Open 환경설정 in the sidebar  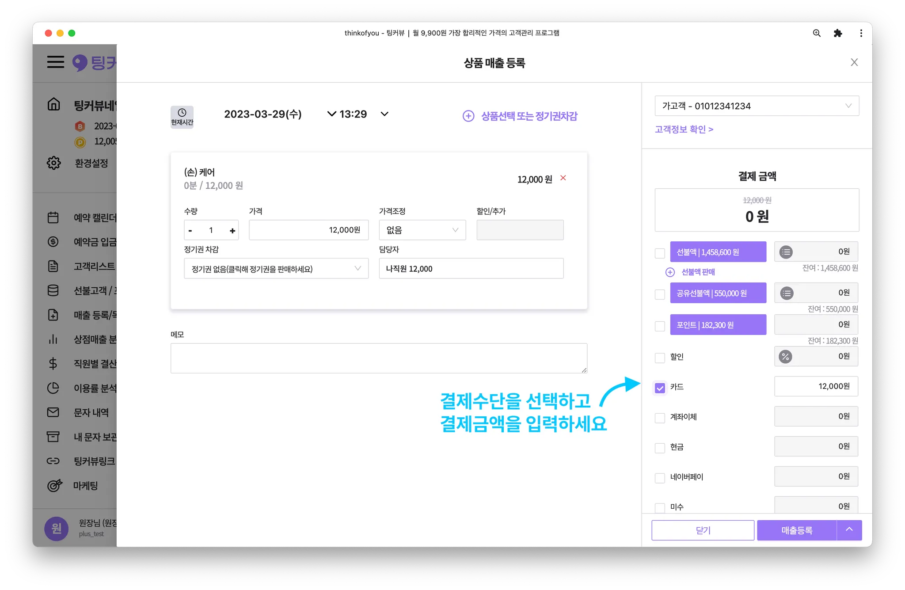tap(91, 163)
